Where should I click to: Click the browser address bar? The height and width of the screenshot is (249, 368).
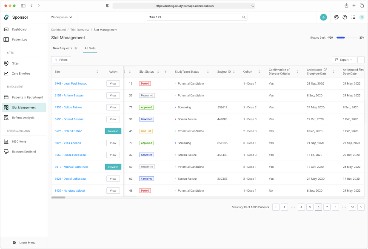click(x=184, y=6)
